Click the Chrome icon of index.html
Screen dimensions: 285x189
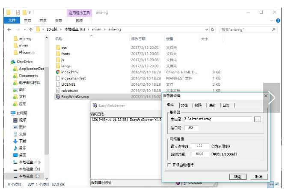(58, 72)
